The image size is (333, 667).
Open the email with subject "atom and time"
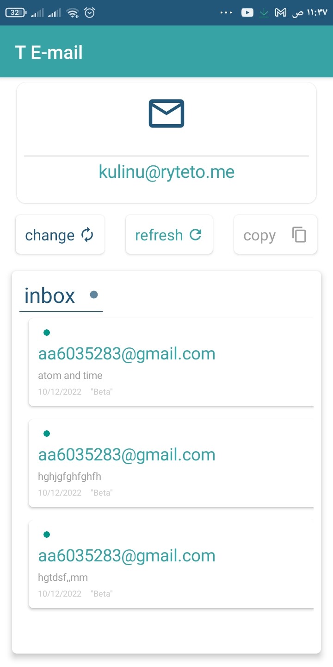click(171, 362)
